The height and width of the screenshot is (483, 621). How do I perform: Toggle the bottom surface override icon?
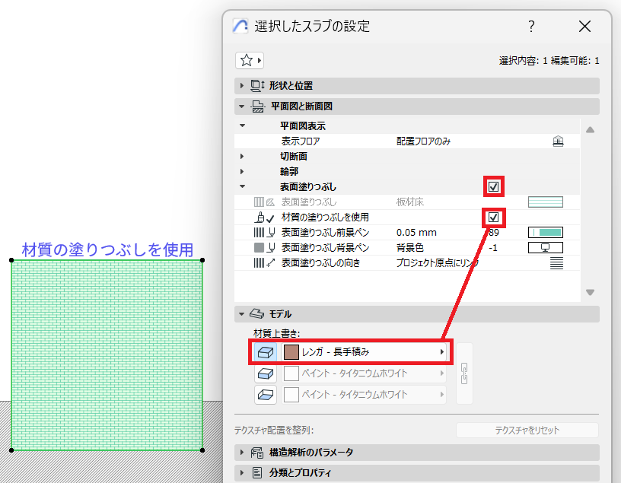point(266,395)
